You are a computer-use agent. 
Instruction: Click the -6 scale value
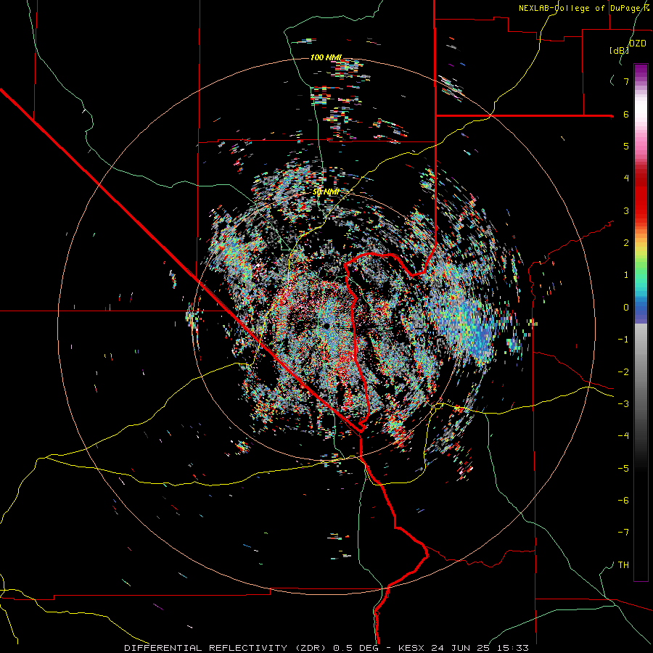pos(623,501)
